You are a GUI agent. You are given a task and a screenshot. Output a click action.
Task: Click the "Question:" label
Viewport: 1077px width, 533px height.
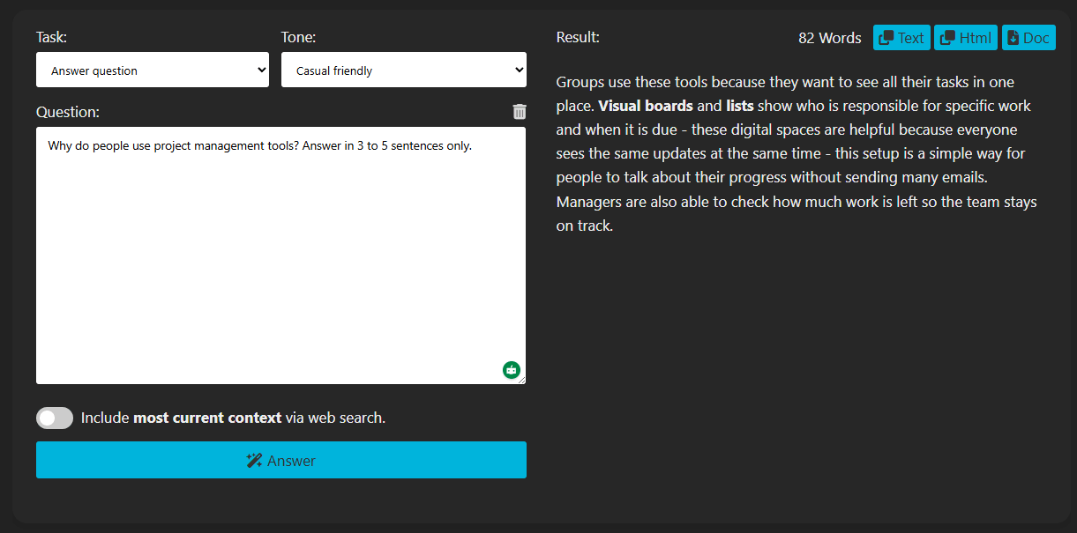pyautogui.click(x=68, y=112)
